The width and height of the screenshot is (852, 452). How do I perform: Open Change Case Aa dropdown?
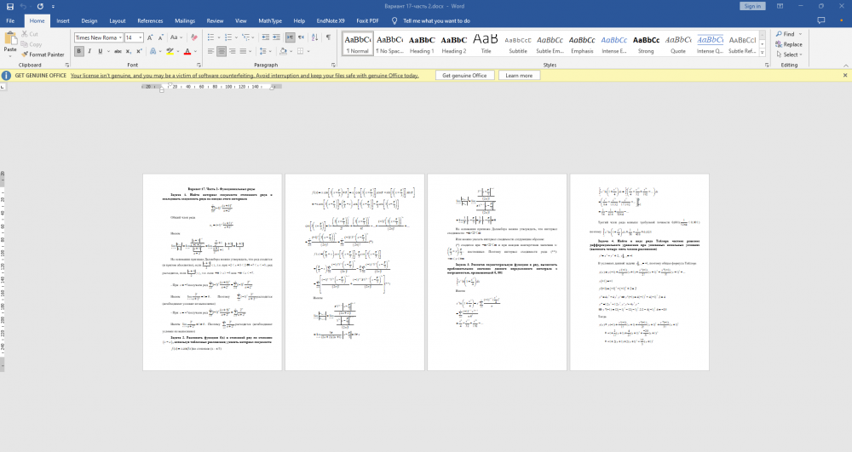pos(176,37)
